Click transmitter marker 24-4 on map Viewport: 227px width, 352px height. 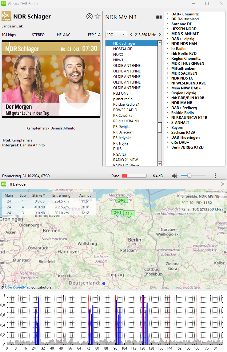pyautogui.click(x=129, y=214)
